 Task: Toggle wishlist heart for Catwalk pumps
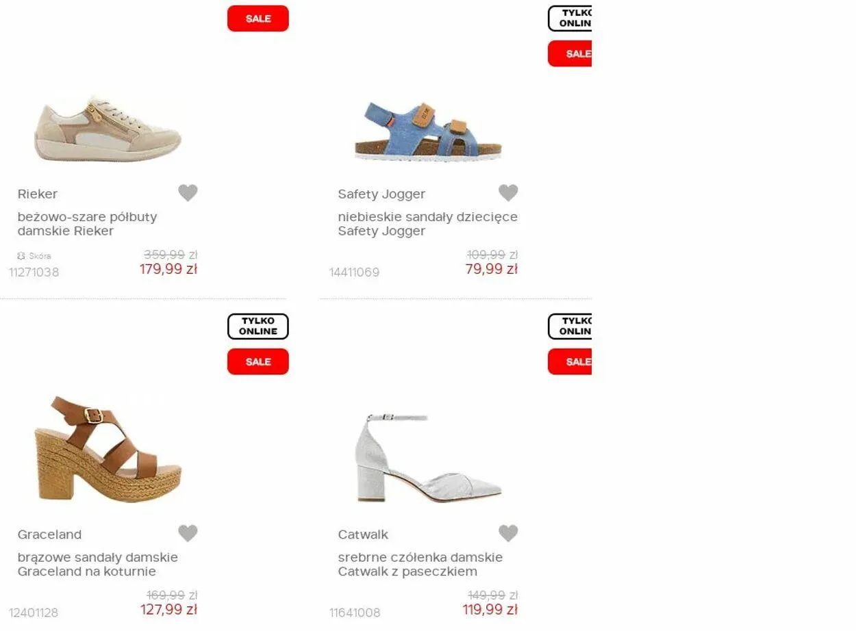coord(508,533)
